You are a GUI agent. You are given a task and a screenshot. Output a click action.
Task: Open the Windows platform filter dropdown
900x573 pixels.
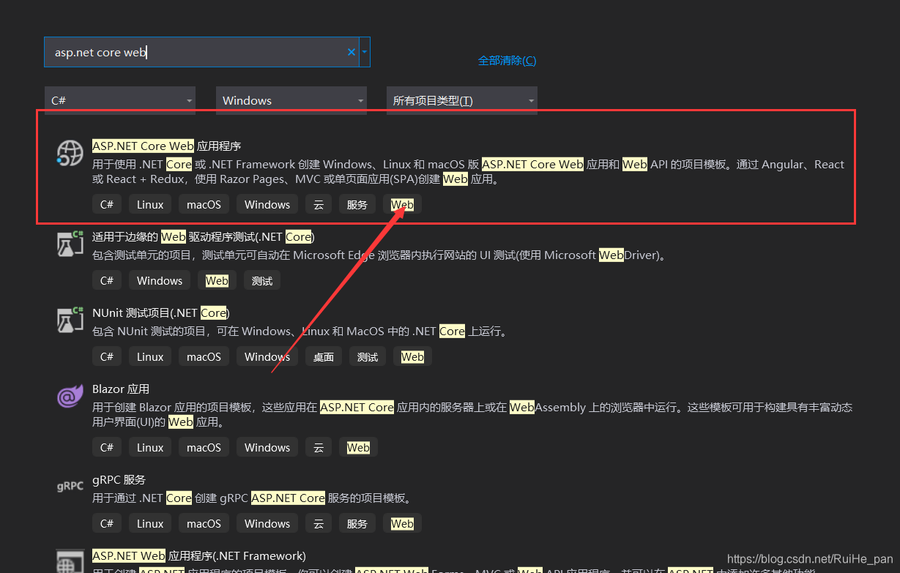click(291, 100)
